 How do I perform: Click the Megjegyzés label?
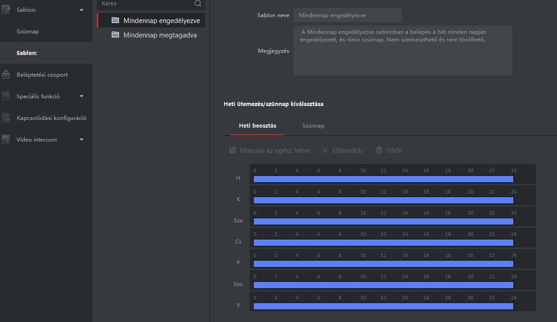coord(273,51)
